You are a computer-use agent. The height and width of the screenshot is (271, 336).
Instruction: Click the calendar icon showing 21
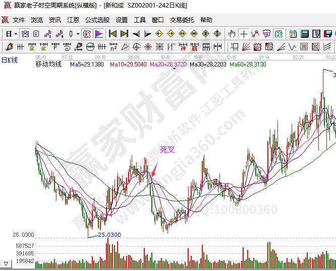coord(293,34)
